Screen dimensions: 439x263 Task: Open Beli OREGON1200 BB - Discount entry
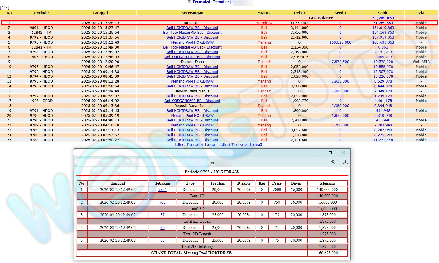192,57
